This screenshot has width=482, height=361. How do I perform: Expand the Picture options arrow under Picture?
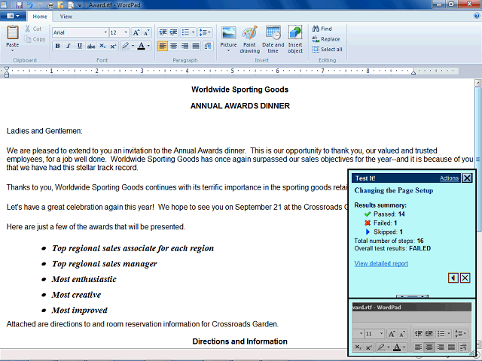pyautogui.click(x=228, y=51)
